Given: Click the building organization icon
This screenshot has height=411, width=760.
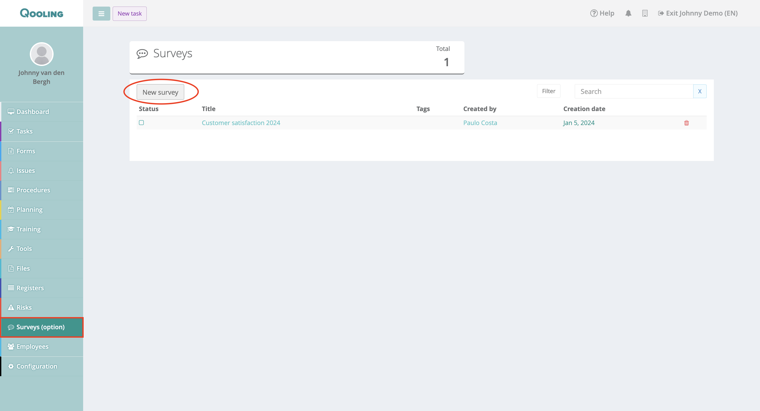Looking at the screenshot, I should (x=645, y=13).
